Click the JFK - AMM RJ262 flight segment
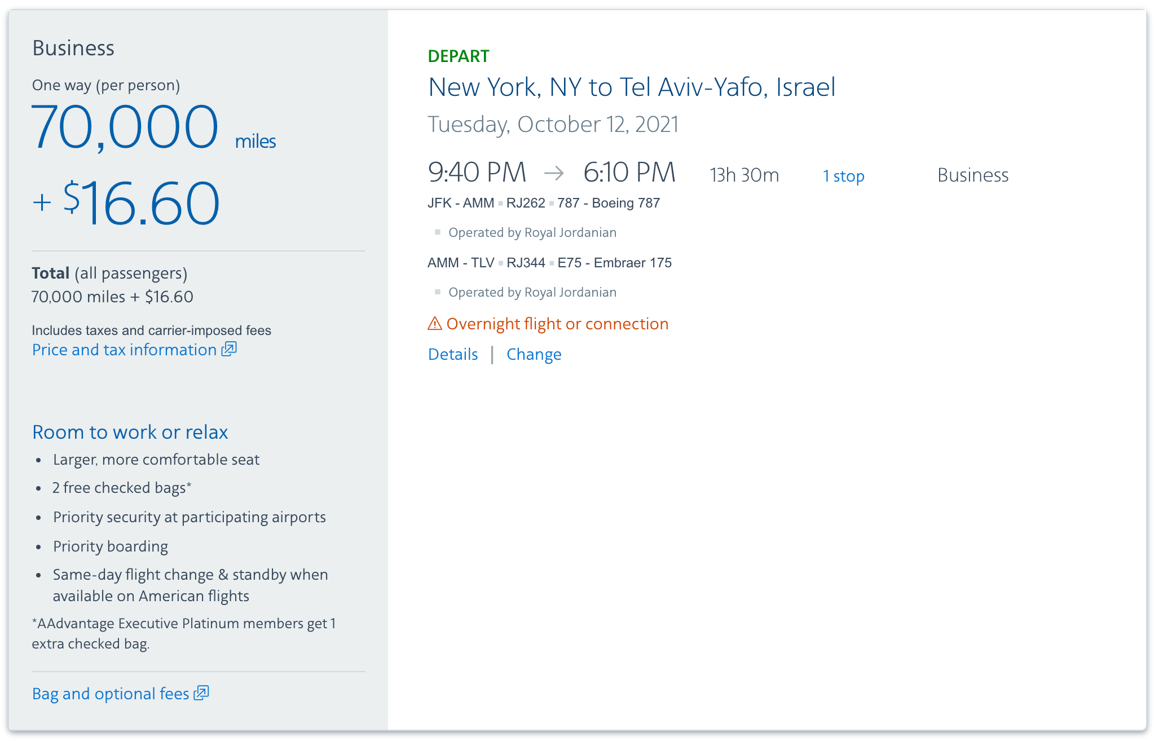This screenshot has height=741, width=1154. [x=544, y=203]
